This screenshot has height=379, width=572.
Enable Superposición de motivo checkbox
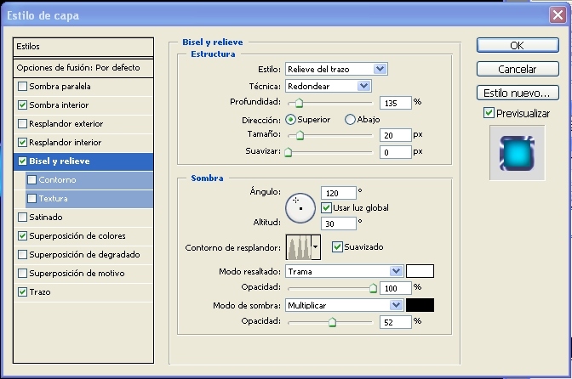[x=23, y=273]
